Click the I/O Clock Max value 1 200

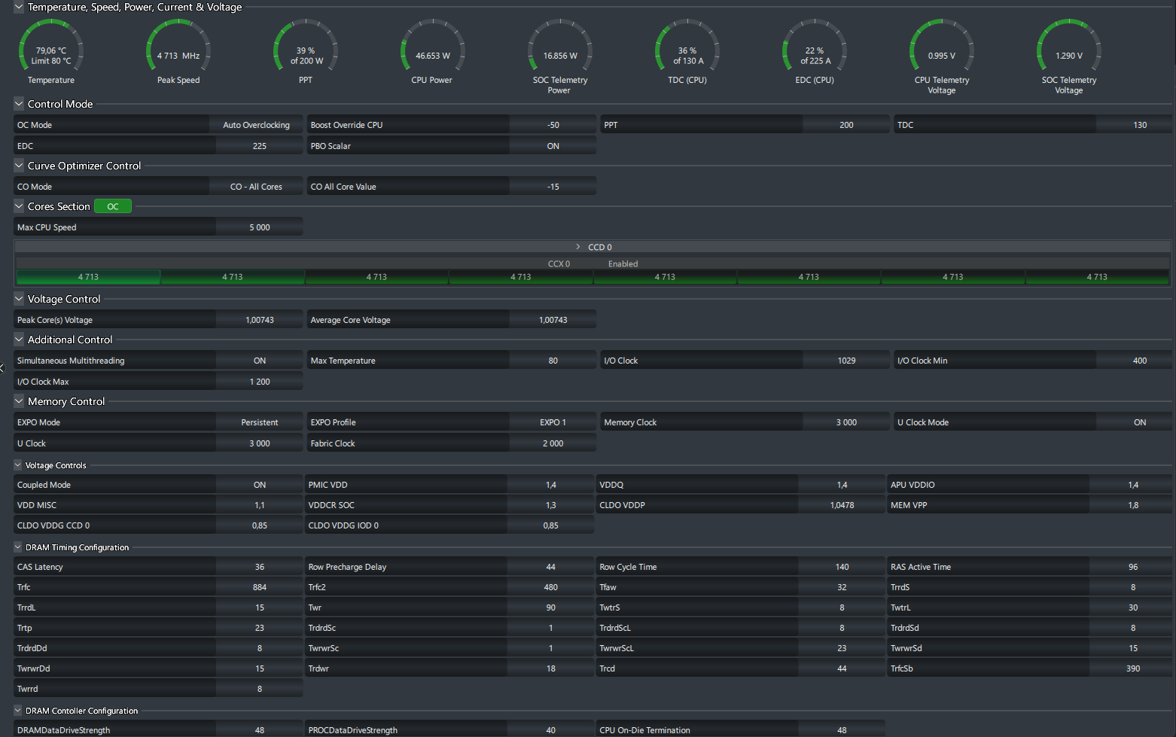260,382
